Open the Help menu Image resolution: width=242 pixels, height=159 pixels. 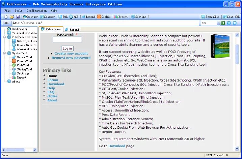(x=54, y=11)
